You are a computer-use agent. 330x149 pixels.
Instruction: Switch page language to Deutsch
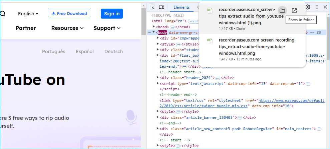(114, 51)
